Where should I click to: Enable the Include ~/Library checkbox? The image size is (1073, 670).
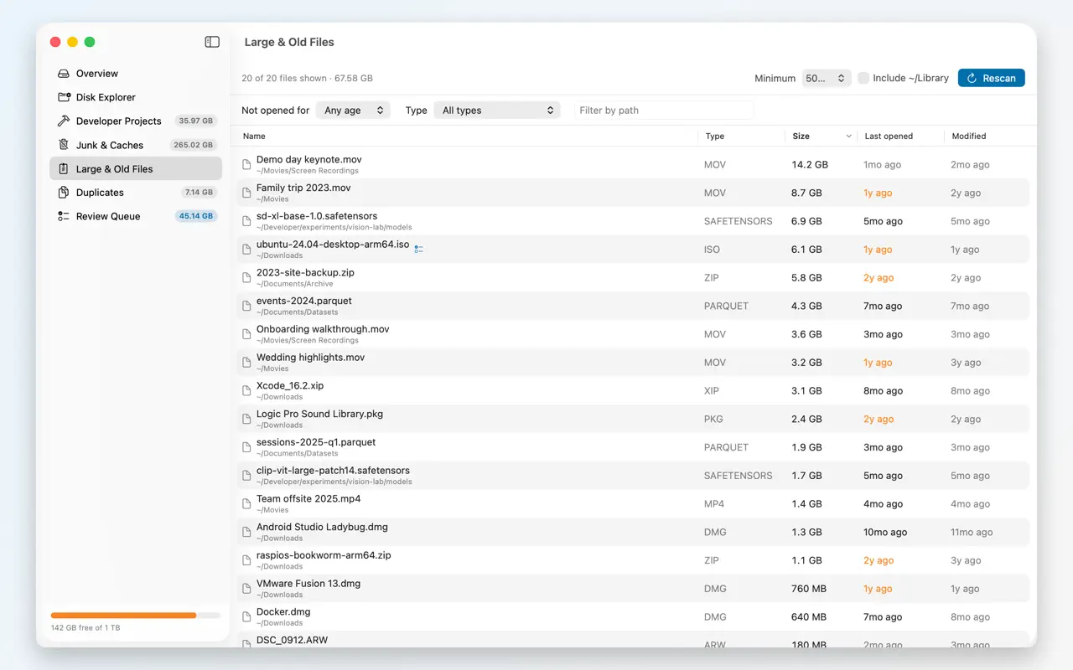863,78
